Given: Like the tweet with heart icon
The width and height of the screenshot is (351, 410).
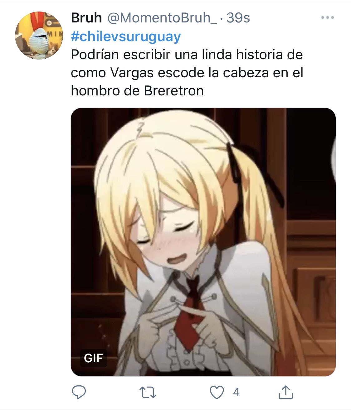Looking at the screenshot, I should (217, 392).
